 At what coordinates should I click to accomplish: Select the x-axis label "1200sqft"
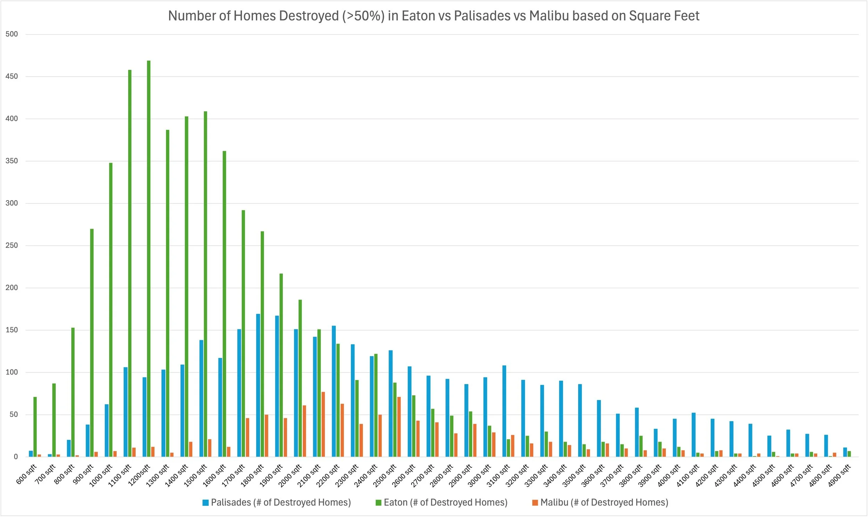point(139,475)
